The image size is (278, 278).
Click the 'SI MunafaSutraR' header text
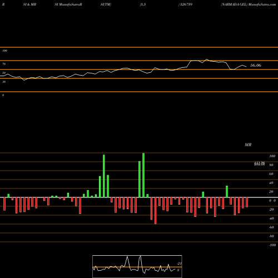(68, 4)
